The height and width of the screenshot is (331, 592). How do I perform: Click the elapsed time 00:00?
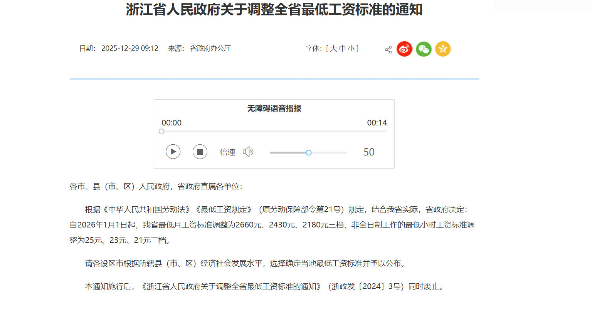coord(172,122)
